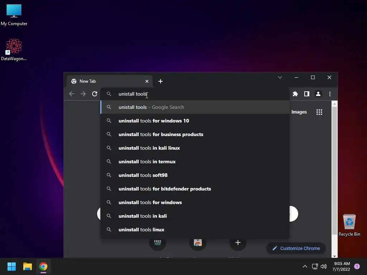Go back with Chrome's back arrow

point(72,94)
